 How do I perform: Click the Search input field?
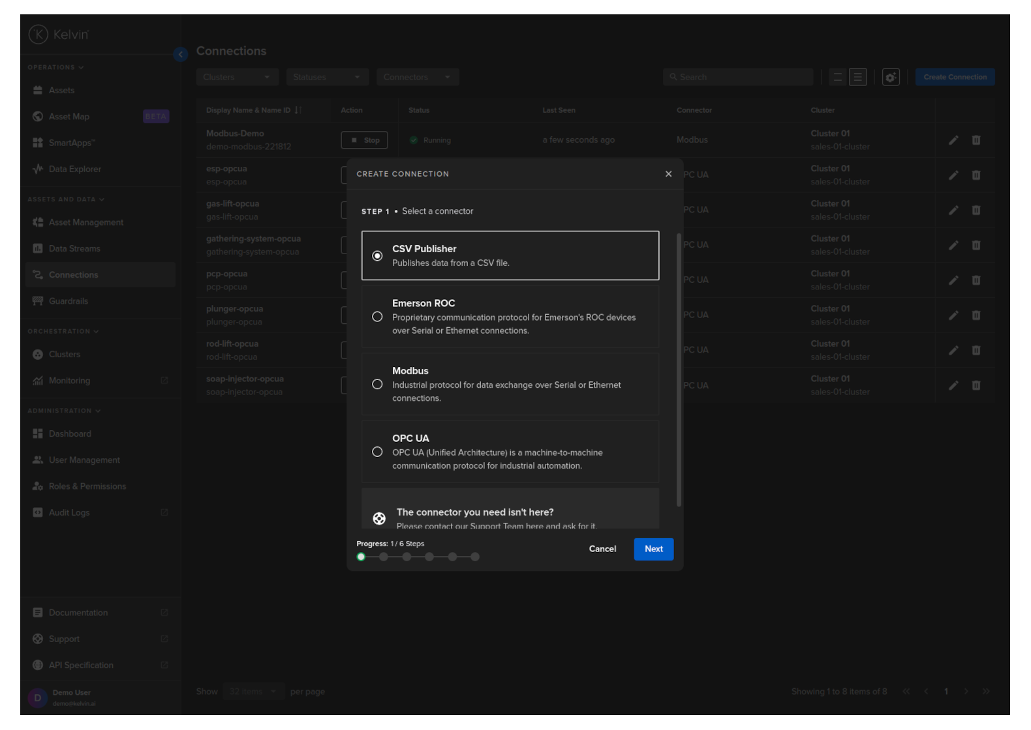tap(737, 77)
